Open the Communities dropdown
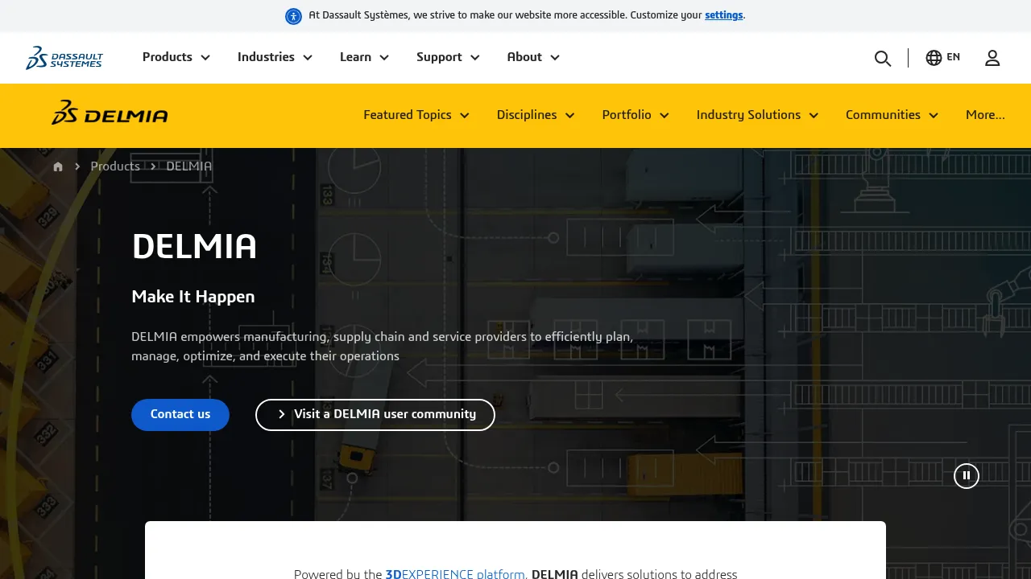 [x=892, y=115]
